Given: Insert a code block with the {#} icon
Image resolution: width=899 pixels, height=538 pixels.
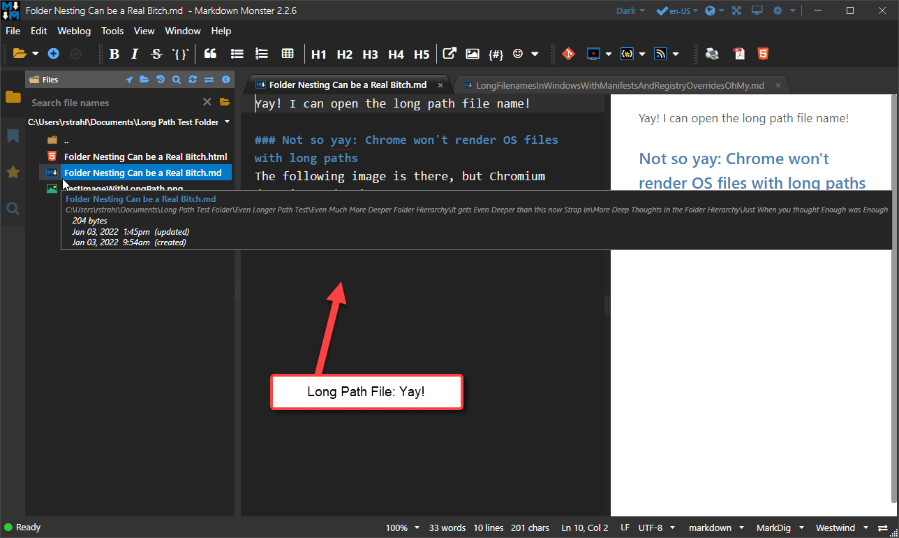Looking at the screenshot, I should 496,54.
